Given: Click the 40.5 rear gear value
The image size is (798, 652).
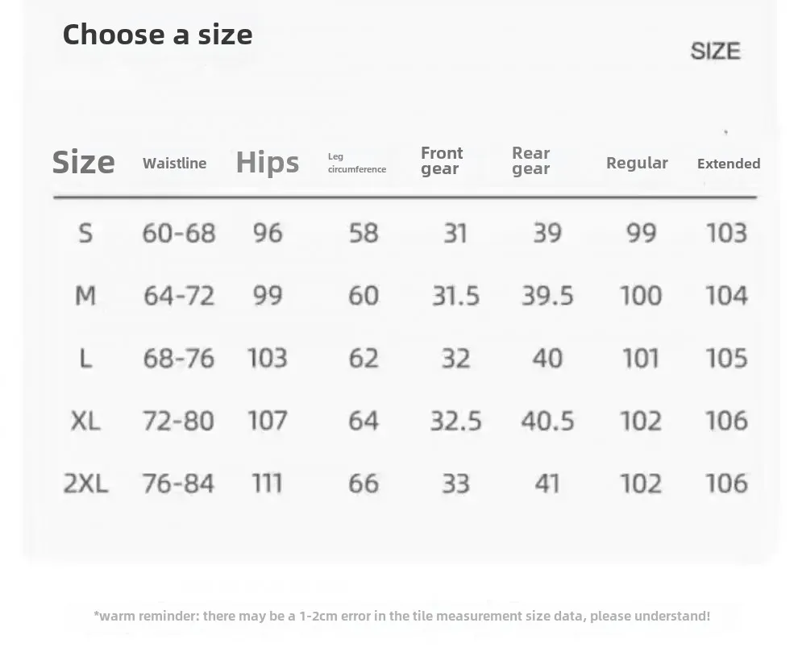Looking at the screenshot, I should click(x=547, y=421).
